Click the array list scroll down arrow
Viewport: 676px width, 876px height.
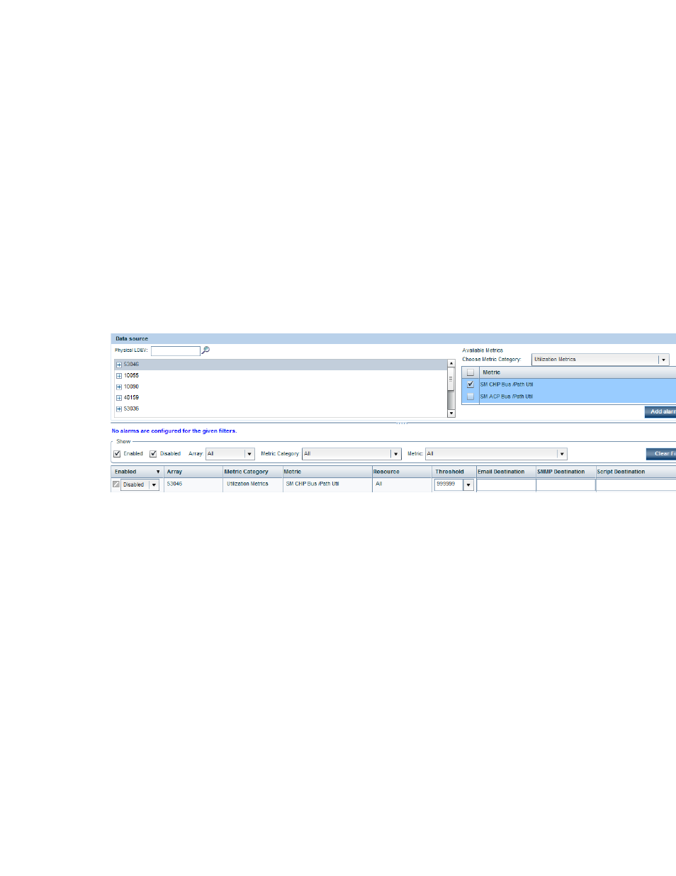tap(451, 414)
